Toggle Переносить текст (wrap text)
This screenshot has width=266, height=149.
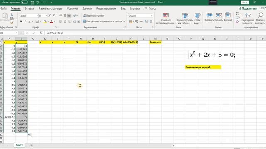click(x=94, y=16)
